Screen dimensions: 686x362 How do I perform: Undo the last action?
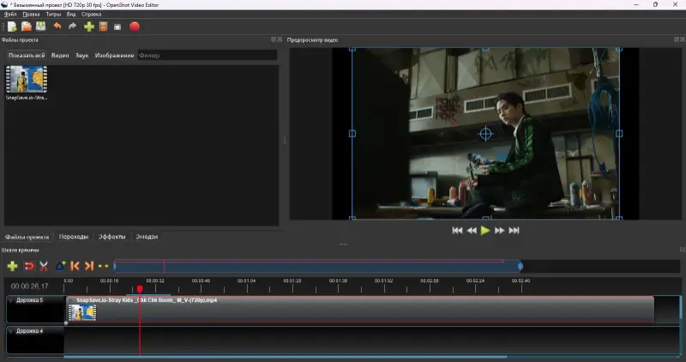(x=57, y=27)
